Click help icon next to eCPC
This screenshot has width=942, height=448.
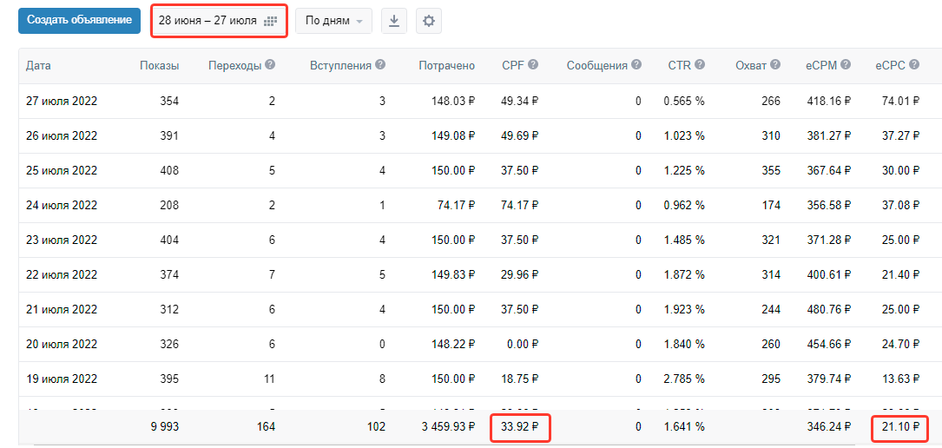[912, 65]
